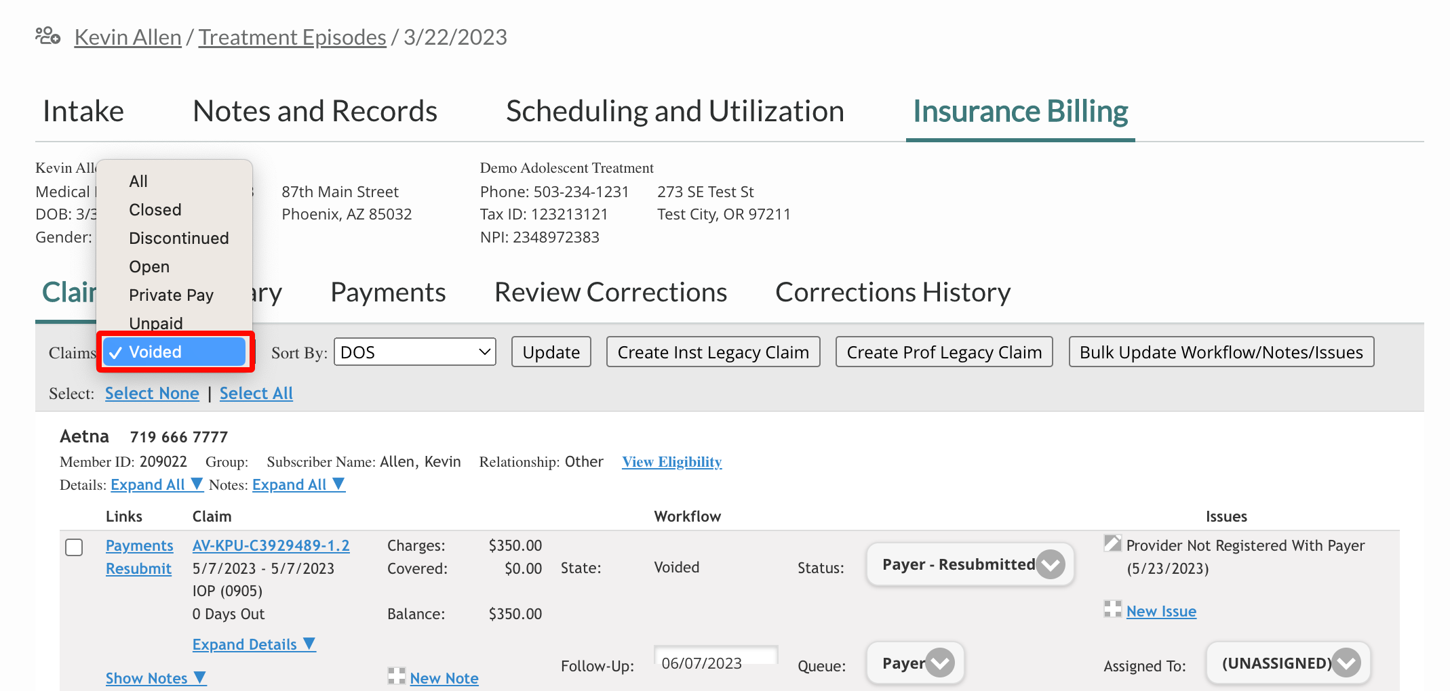Screen dimensions: 1450x691
Task: Click the chevron icon on Payer - Resubmitted status
Action: [x=1051, y=564]
